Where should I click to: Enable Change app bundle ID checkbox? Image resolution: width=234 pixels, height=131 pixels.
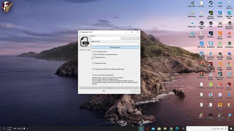(x=93, y=69)
